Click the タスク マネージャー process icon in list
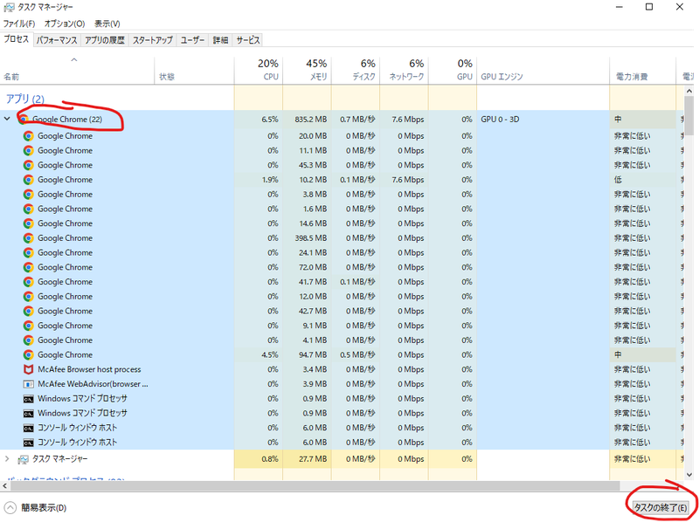The image size is (699, 522). click(24, 459)
